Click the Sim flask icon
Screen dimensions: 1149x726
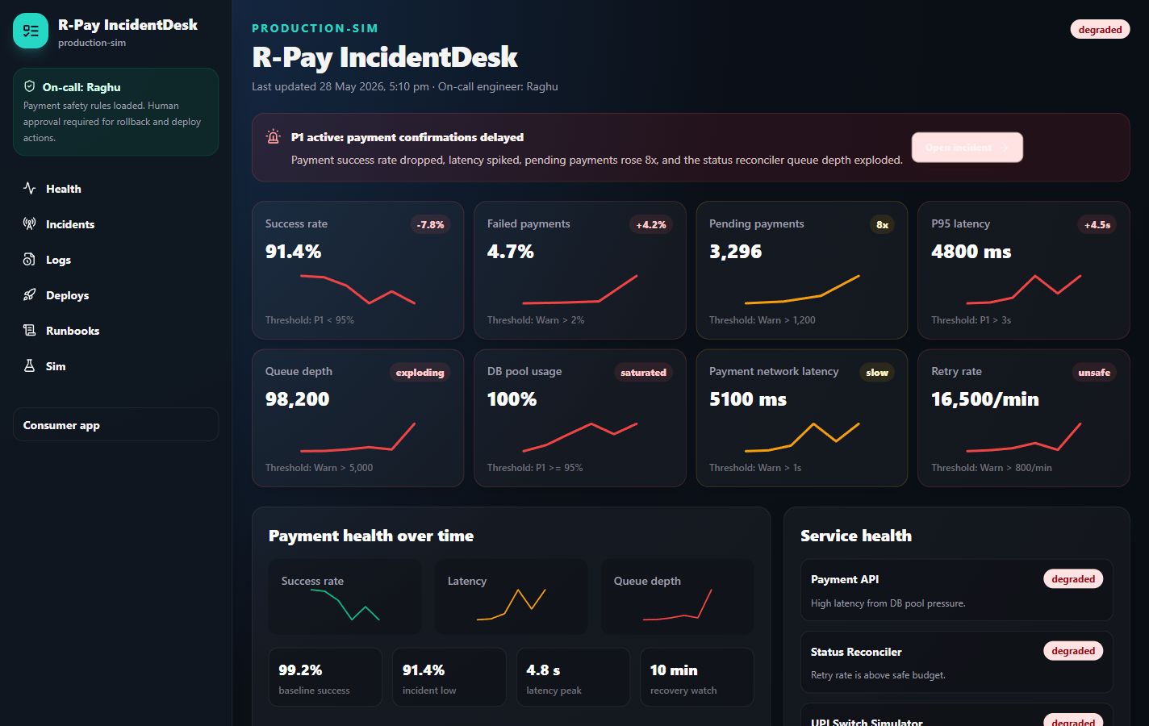pos(30,366)
